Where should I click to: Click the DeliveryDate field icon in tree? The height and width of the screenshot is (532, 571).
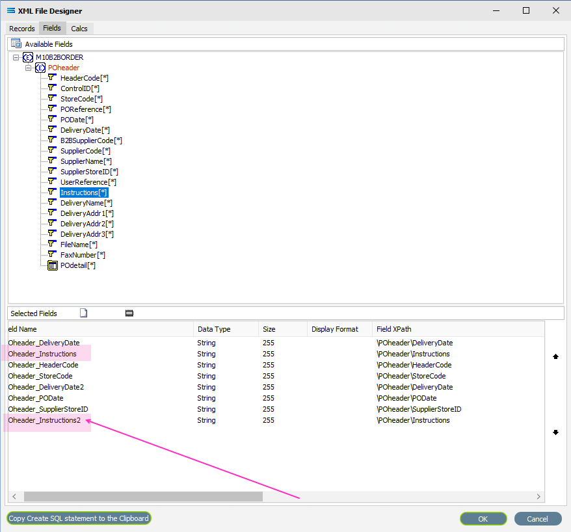tap(52, 129)
